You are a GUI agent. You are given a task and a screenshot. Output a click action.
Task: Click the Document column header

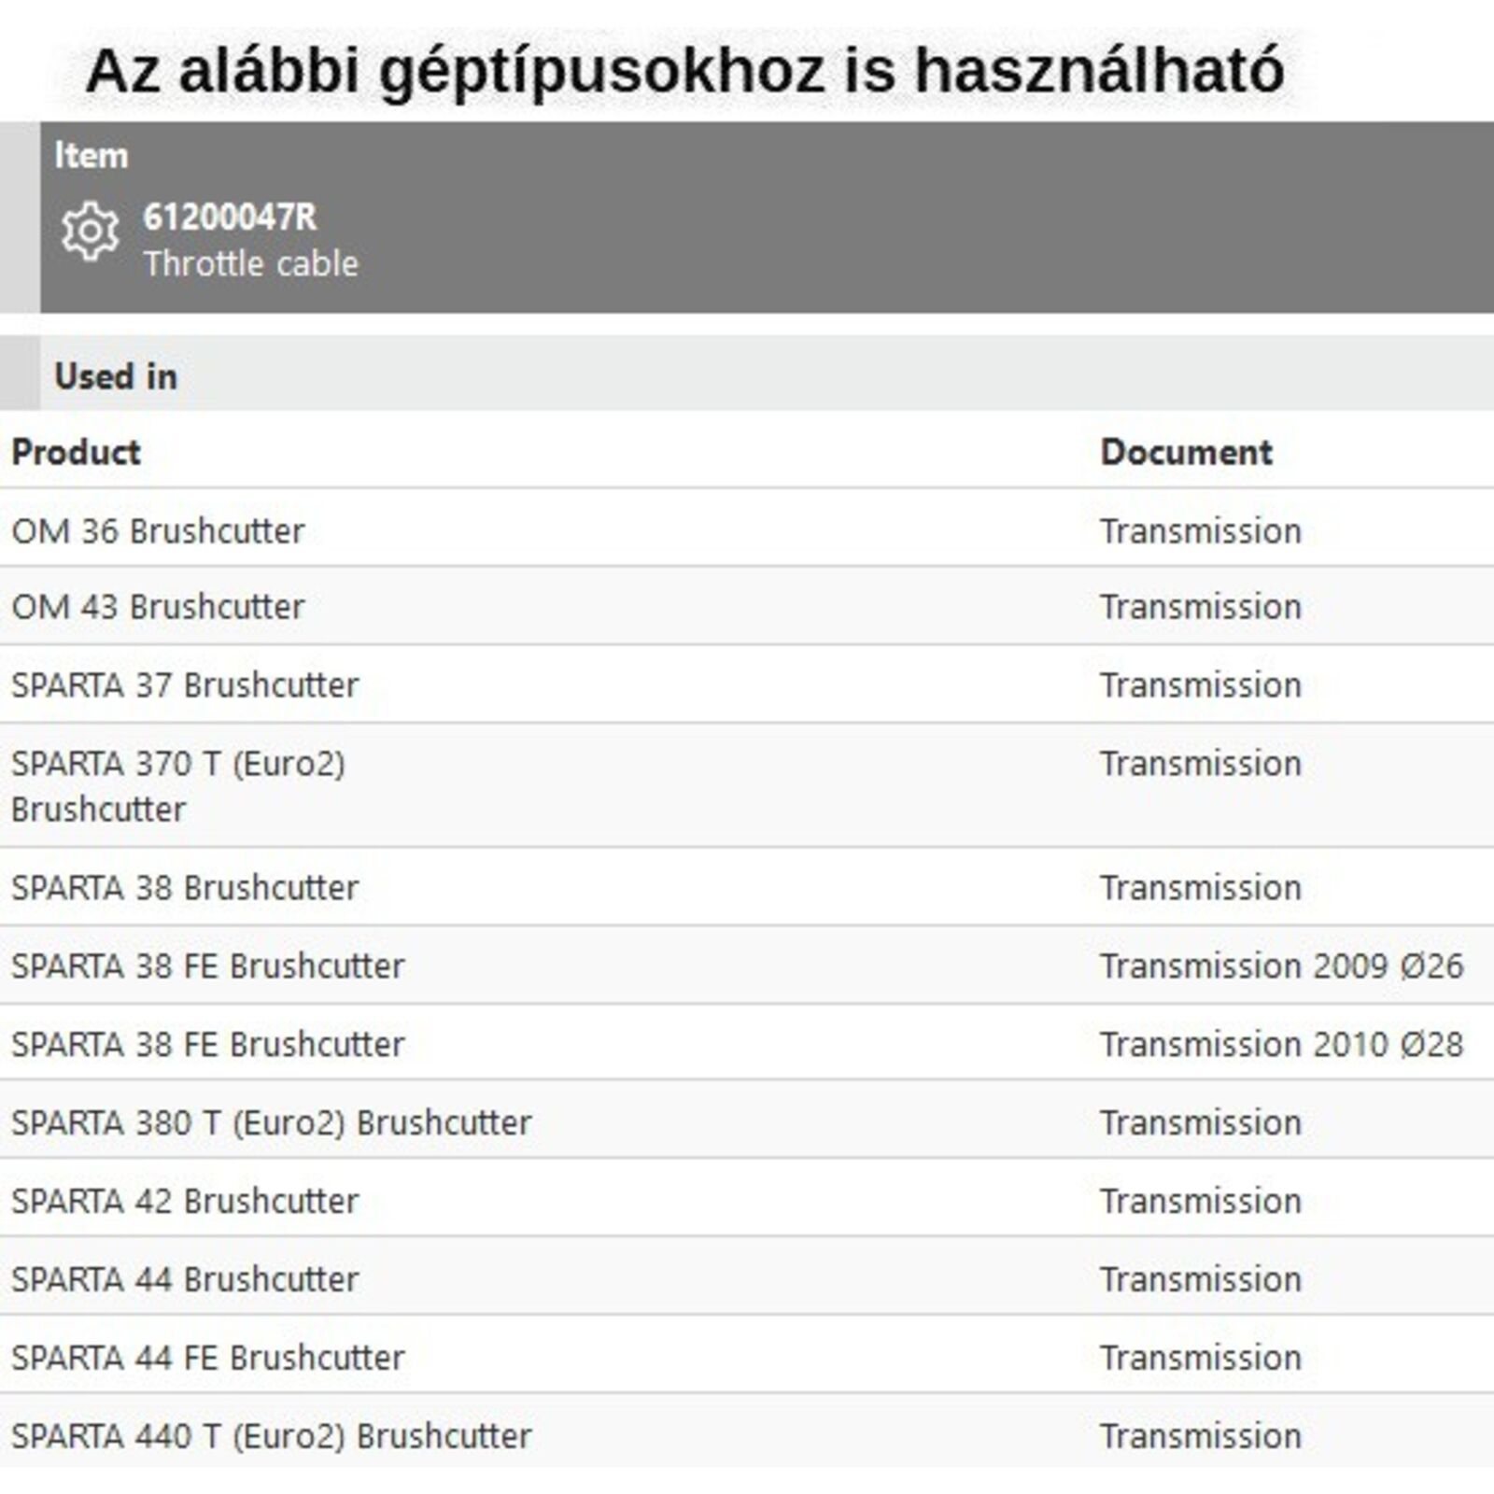[x=1186, y=452]
